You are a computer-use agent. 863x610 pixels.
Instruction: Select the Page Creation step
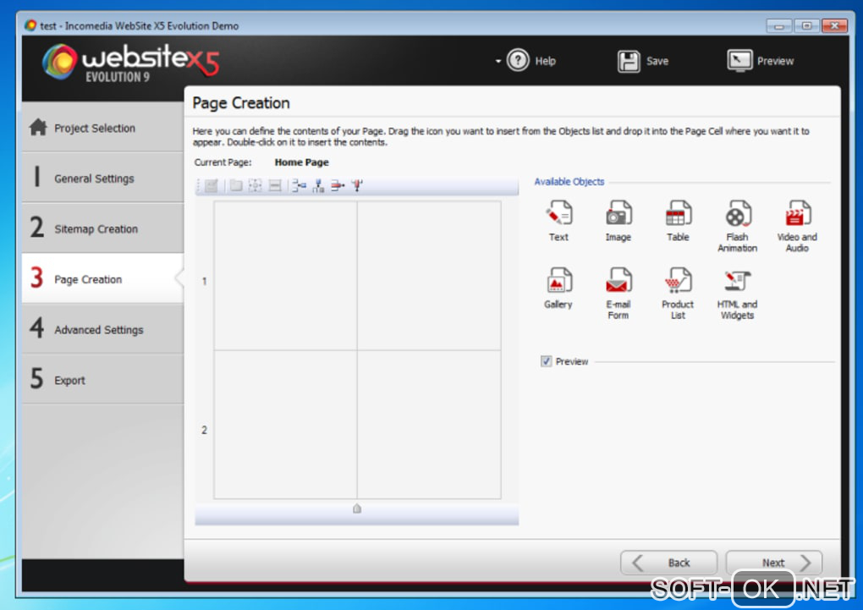pos(103,278)
